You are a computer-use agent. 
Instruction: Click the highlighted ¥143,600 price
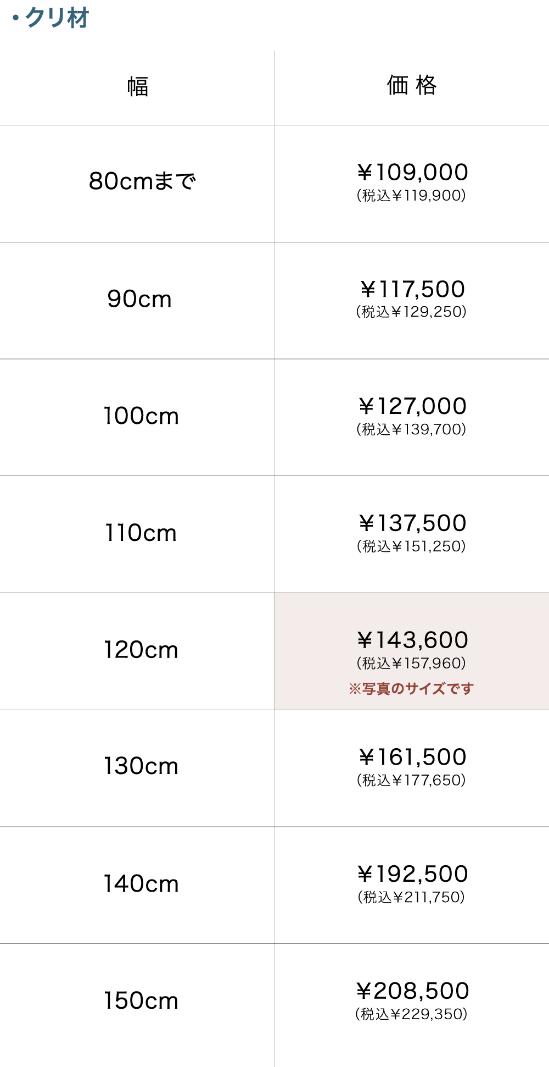412,640
